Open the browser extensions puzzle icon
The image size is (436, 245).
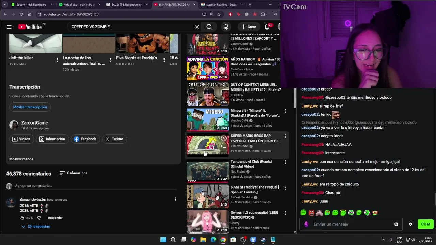(263, 14)
